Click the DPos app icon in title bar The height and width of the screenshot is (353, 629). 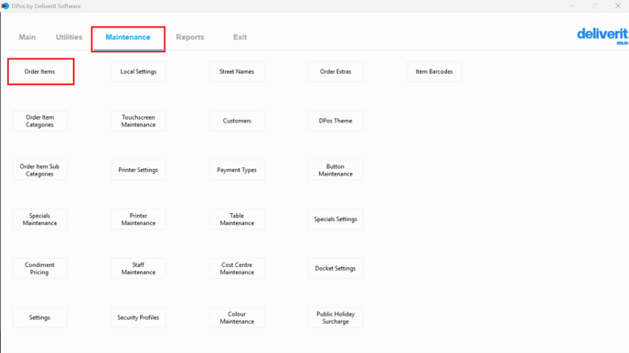point(5,6)
